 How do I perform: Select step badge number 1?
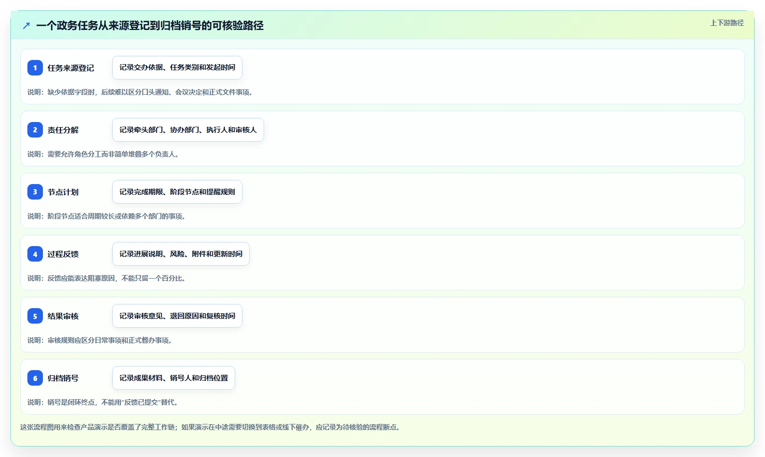pos(35,68)
